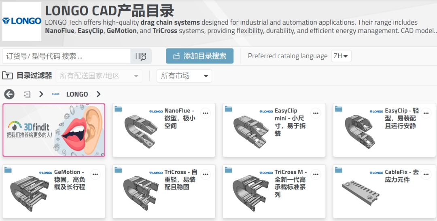Click the LONGO breadcrumb link
Image resolution: width=437 pixels, height=221 pixels.
pos(77,95)
